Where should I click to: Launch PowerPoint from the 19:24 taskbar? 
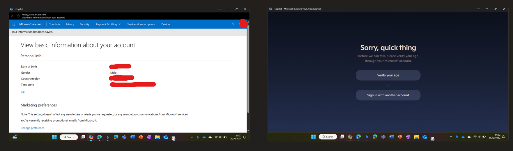pos(400,137)
